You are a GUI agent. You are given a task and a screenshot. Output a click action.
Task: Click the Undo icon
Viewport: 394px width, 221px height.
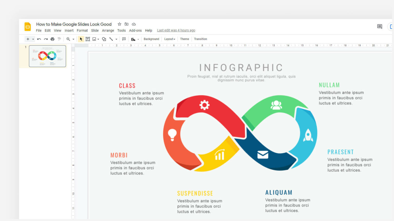[39, 39]
